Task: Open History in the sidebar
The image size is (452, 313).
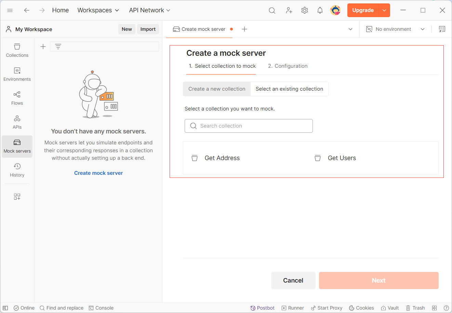Action: coord(17,170)
